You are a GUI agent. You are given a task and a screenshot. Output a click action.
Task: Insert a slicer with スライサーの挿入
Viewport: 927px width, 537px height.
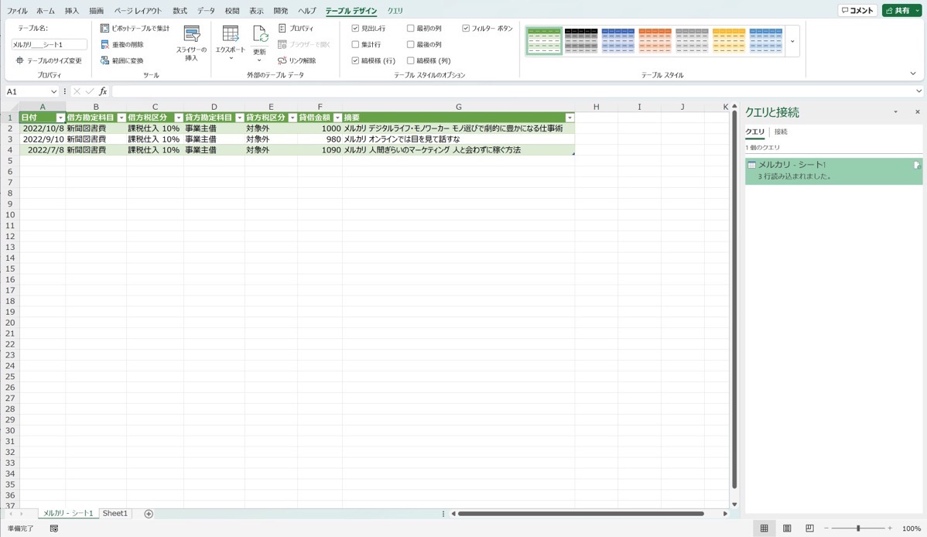click(x=192, y=43)
